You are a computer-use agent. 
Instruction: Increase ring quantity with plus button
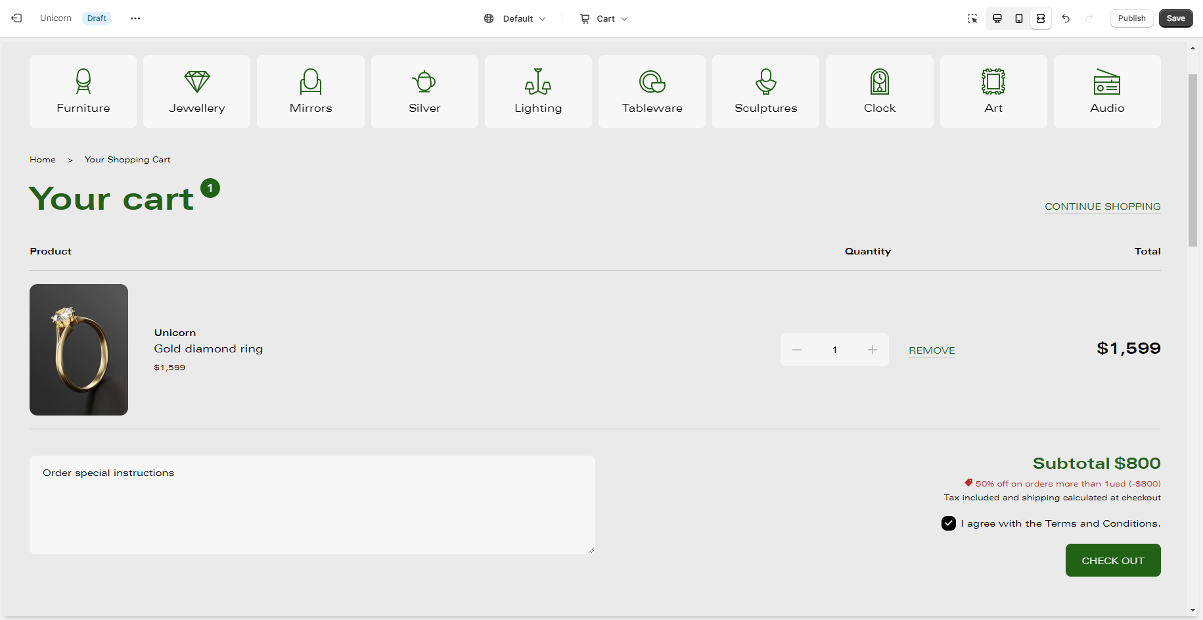click(872, 350)
